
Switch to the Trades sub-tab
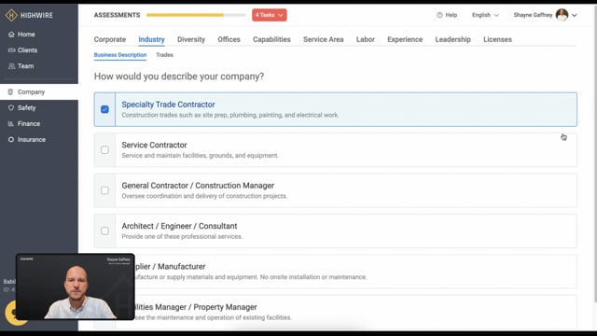tap(164, 55)
